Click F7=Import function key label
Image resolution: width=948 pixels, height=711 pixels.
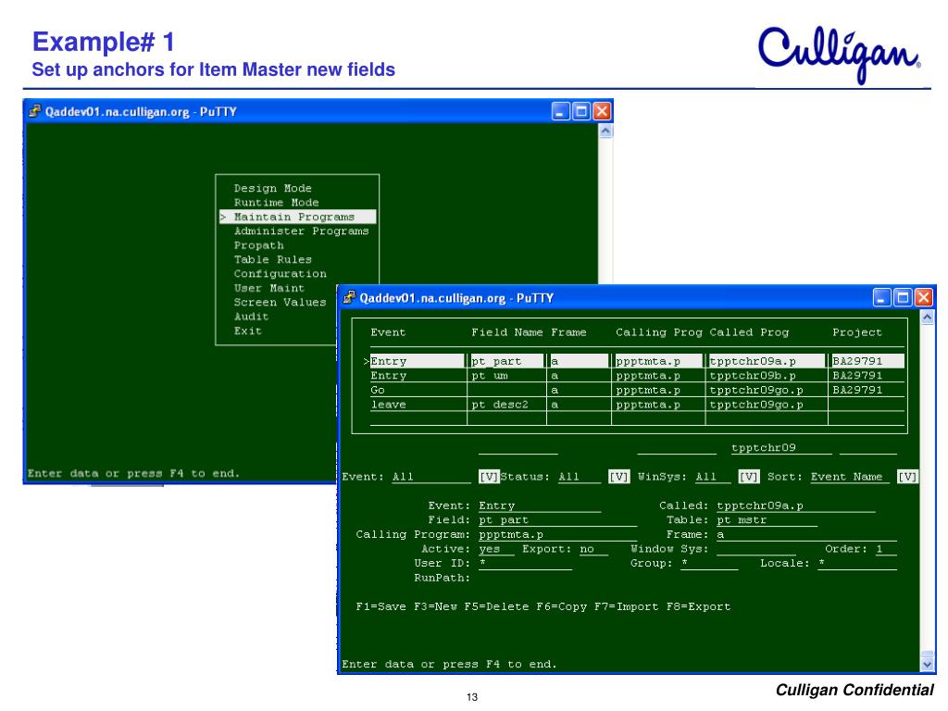pos(626,606)
